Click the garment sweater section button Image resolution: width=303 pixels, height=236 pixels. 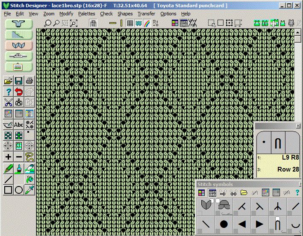tap(19, 24)
